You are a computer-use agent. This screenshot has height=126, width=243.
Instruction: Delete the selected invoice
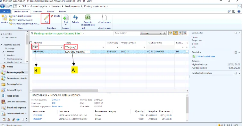click(x=55, y=16)
